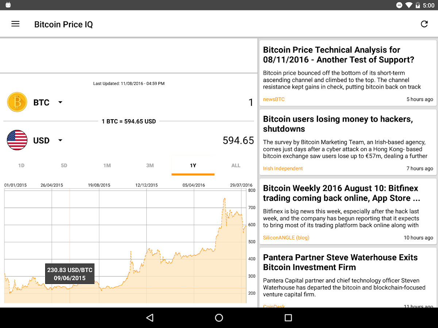The width and height of the screenshot is (438, 328).
Task: Tap the Last Updated timestamp text
Action: point(129,83)
